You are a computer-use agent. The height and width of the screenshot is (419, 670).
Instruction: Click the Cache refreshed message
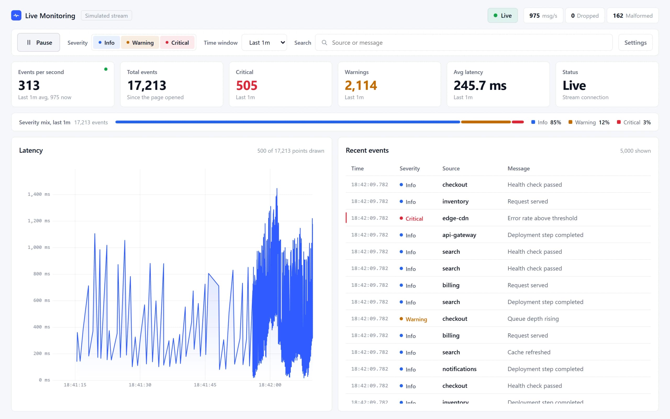point(529,352)
